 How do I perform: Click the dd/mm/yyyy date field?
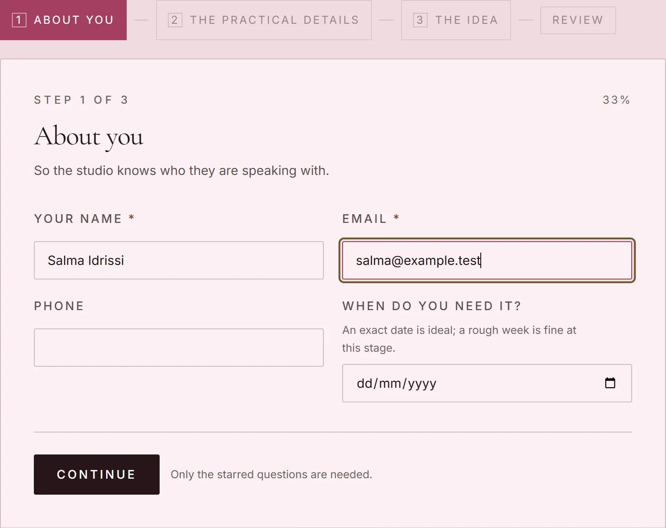(x=487, y=383)
